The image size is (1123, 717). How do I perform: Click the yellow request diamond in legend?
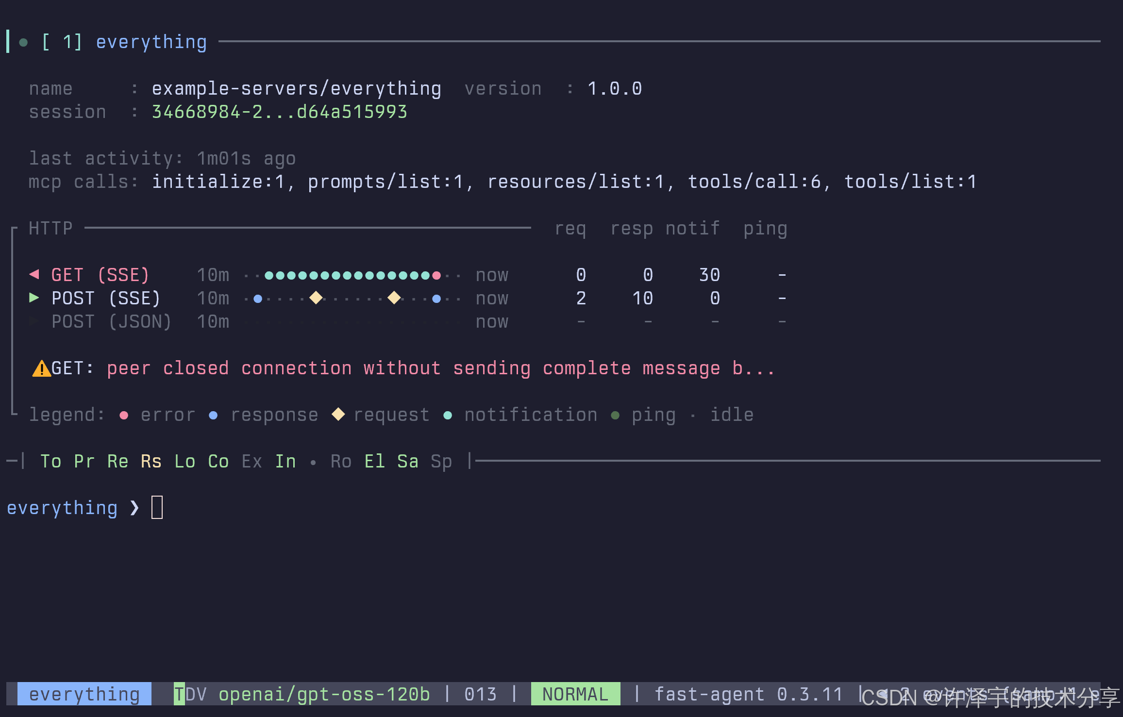coord(338,415)
